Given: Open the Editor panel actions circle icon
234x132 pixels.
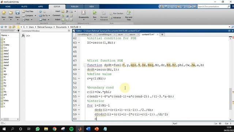Looking at the screenshot, I should click(229, 31).
